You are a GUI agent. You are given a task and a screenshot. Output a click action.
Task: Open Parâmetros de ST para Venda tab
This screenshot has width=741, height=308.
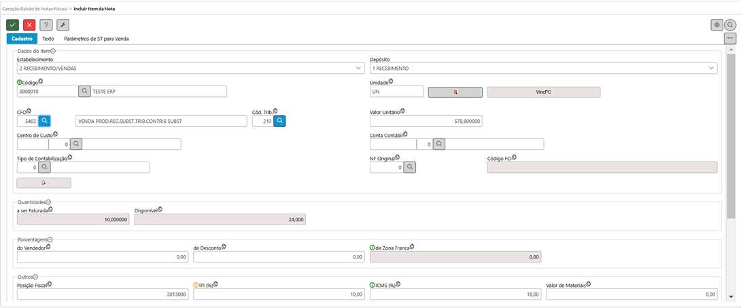pos(96,39)
